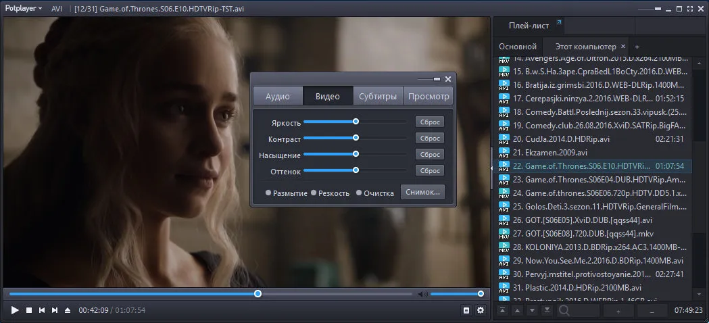Switch to the Субтитры tab

tap(378, 97)
